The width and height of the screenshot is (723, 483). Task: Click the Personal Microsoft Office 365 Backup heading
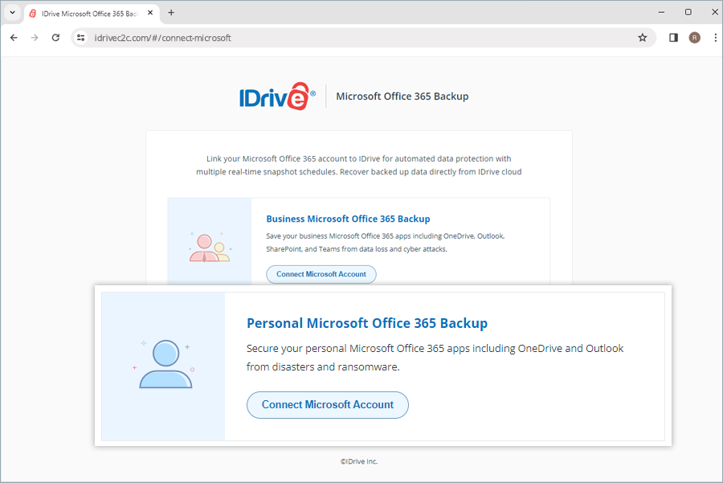click(x=367, y=323)
